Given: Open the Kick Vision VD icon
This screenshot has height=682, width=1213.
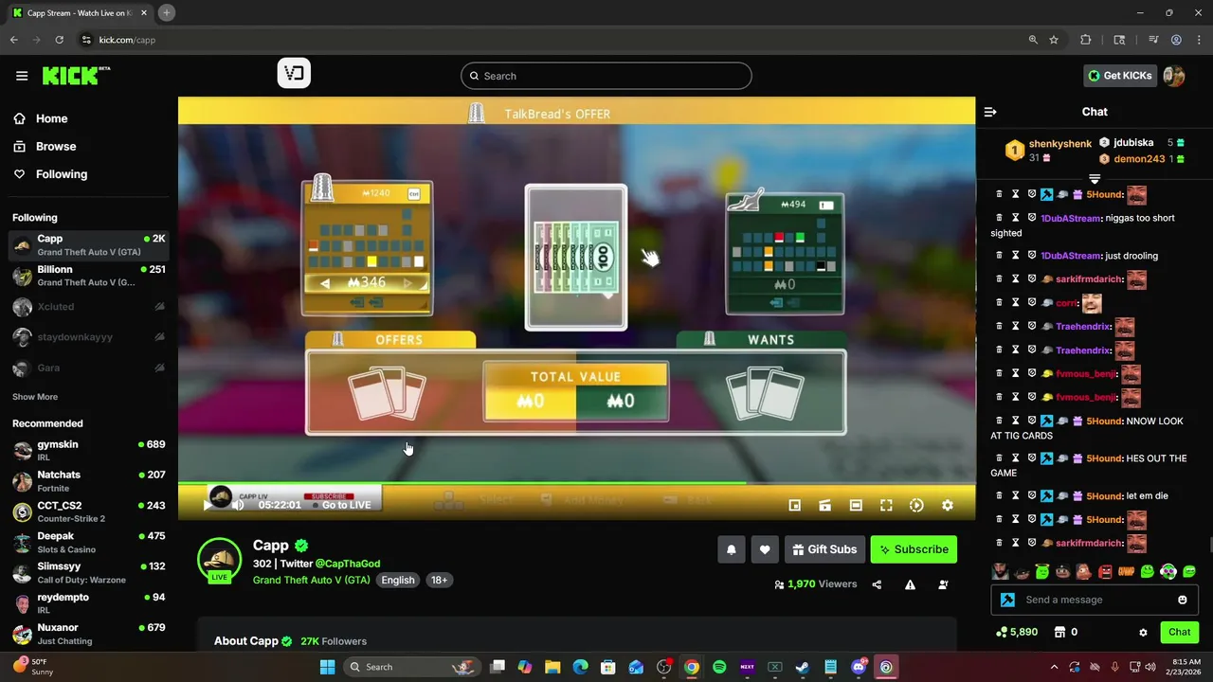Looking at the screenshot, I should (294, 73).
